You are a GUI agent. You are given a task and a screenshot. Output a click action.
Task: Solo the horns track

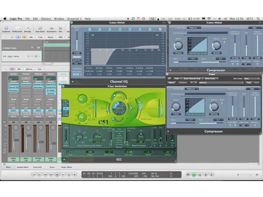pos(39,56)
